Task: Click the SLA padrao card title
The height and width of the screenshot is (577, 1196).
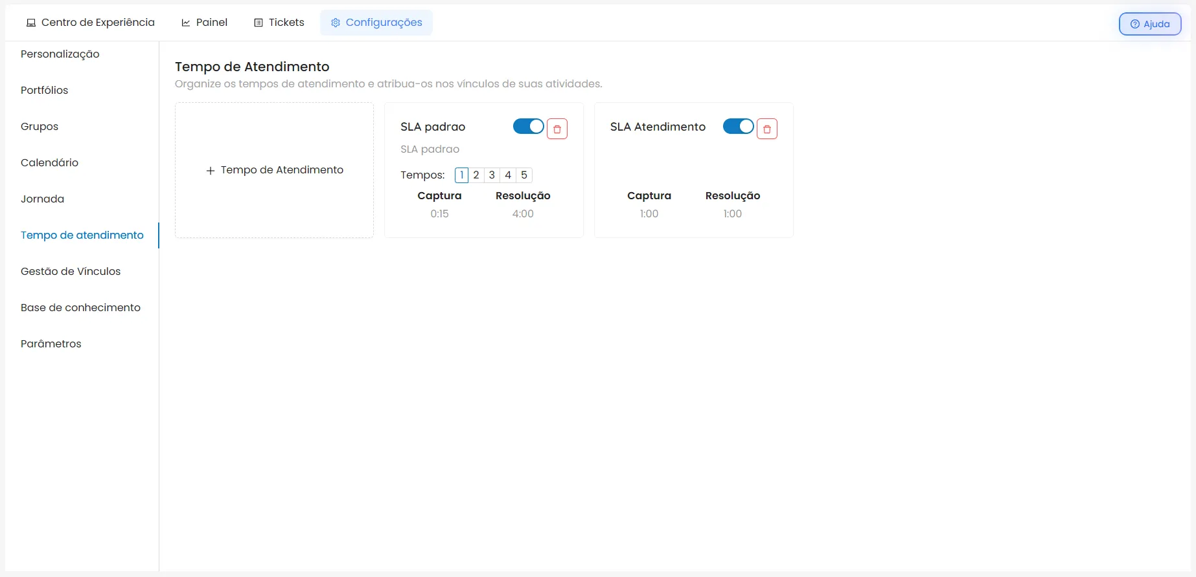Action: (x=433, y=127)
